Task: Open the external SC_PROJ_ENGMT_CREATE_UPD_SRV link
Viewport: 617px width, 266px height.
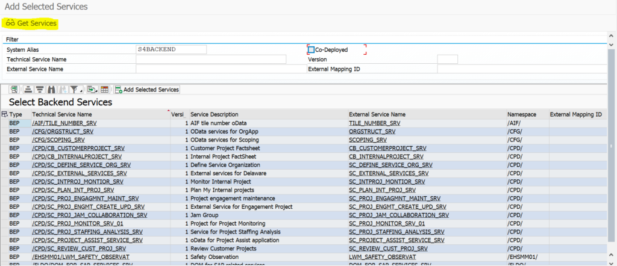Action: [x=398, y=206]
